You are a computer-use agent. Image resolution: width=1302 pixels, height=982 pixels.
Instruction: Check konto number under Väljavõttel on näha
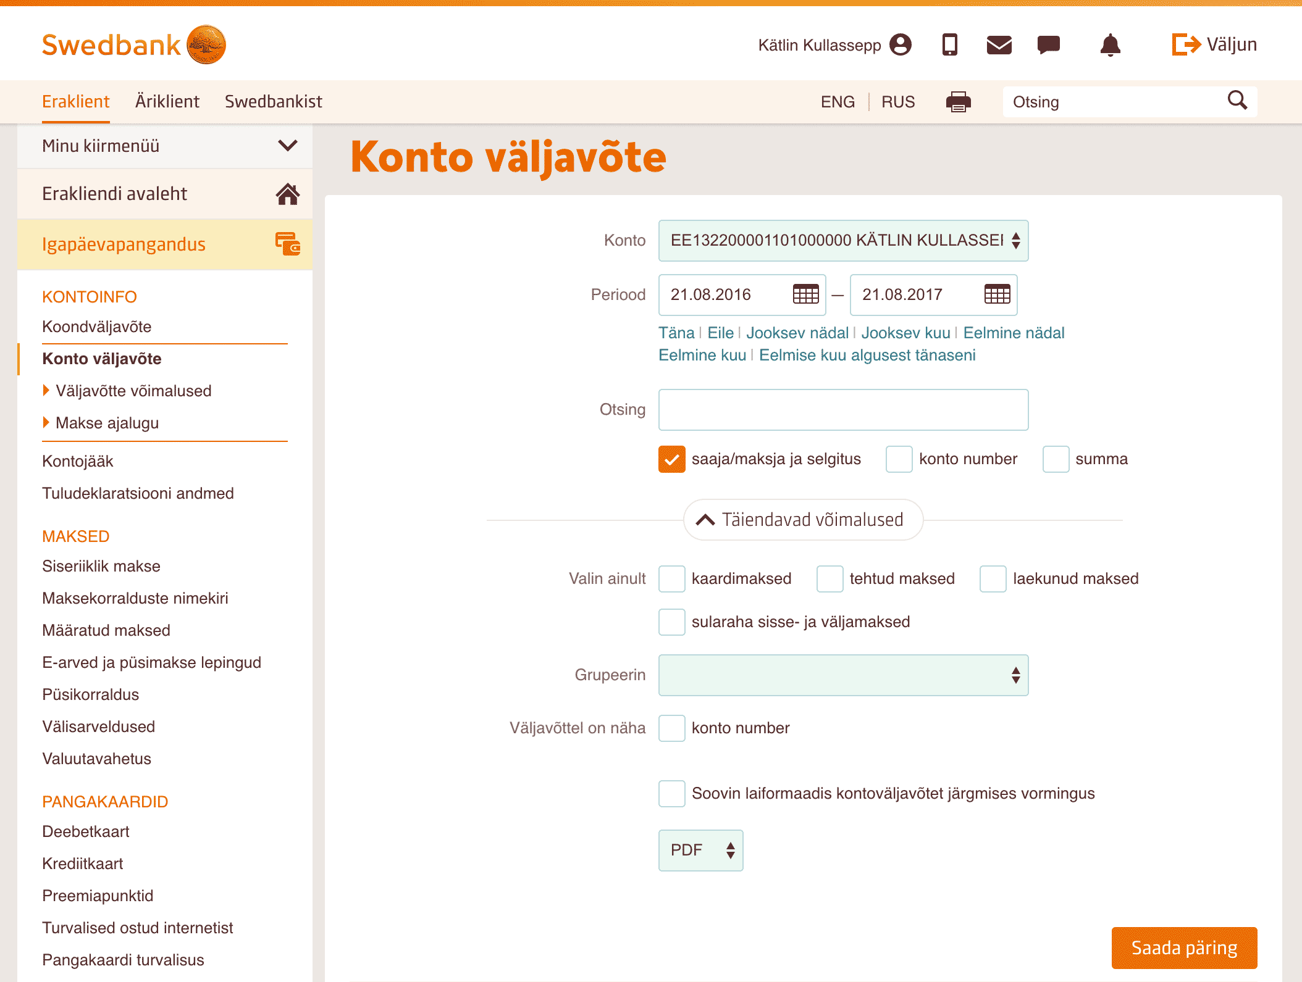(671, 728)
